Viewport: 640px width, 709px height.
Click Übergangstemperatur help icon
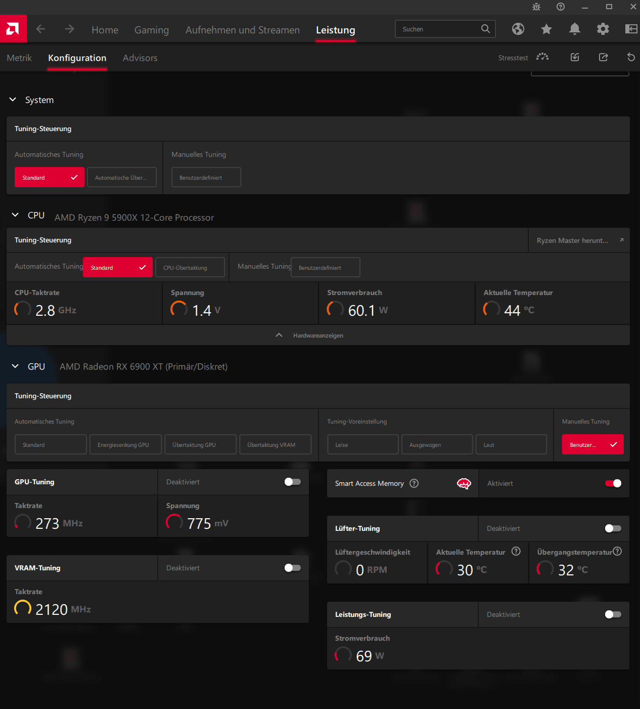click(x=617, y=552)
